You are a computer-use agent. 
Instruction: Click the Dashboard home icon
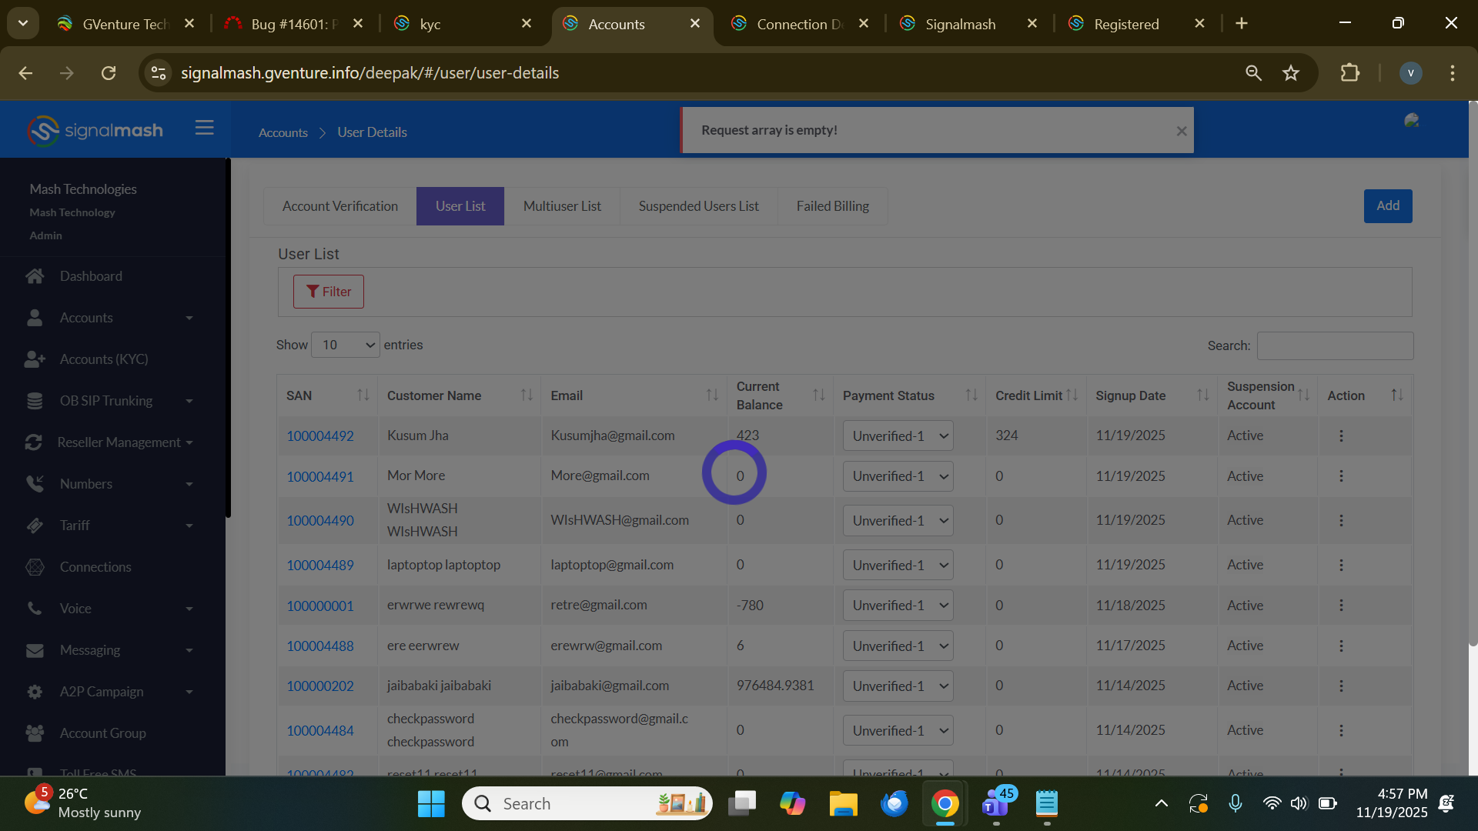pos(35,276)
